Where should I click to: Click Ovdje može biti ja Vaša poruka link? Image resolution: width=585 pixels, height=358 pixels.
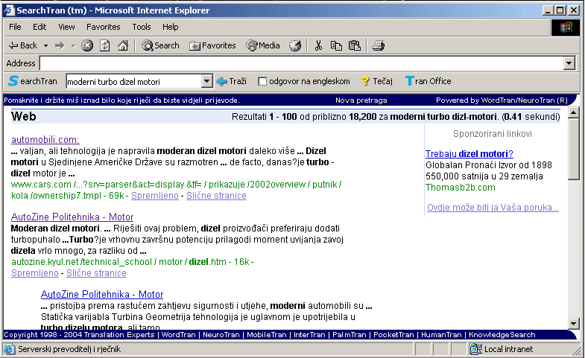click(493, 208)
